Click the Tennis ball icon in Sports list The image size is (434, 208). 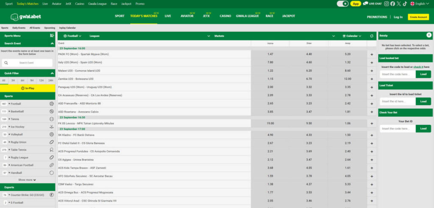[x=51, y=119]
